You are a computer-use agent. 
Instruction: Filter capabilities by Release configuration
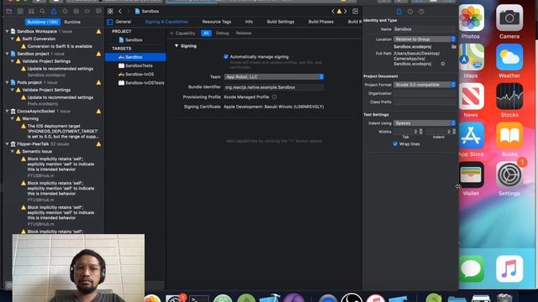click(x=244, y=34)
